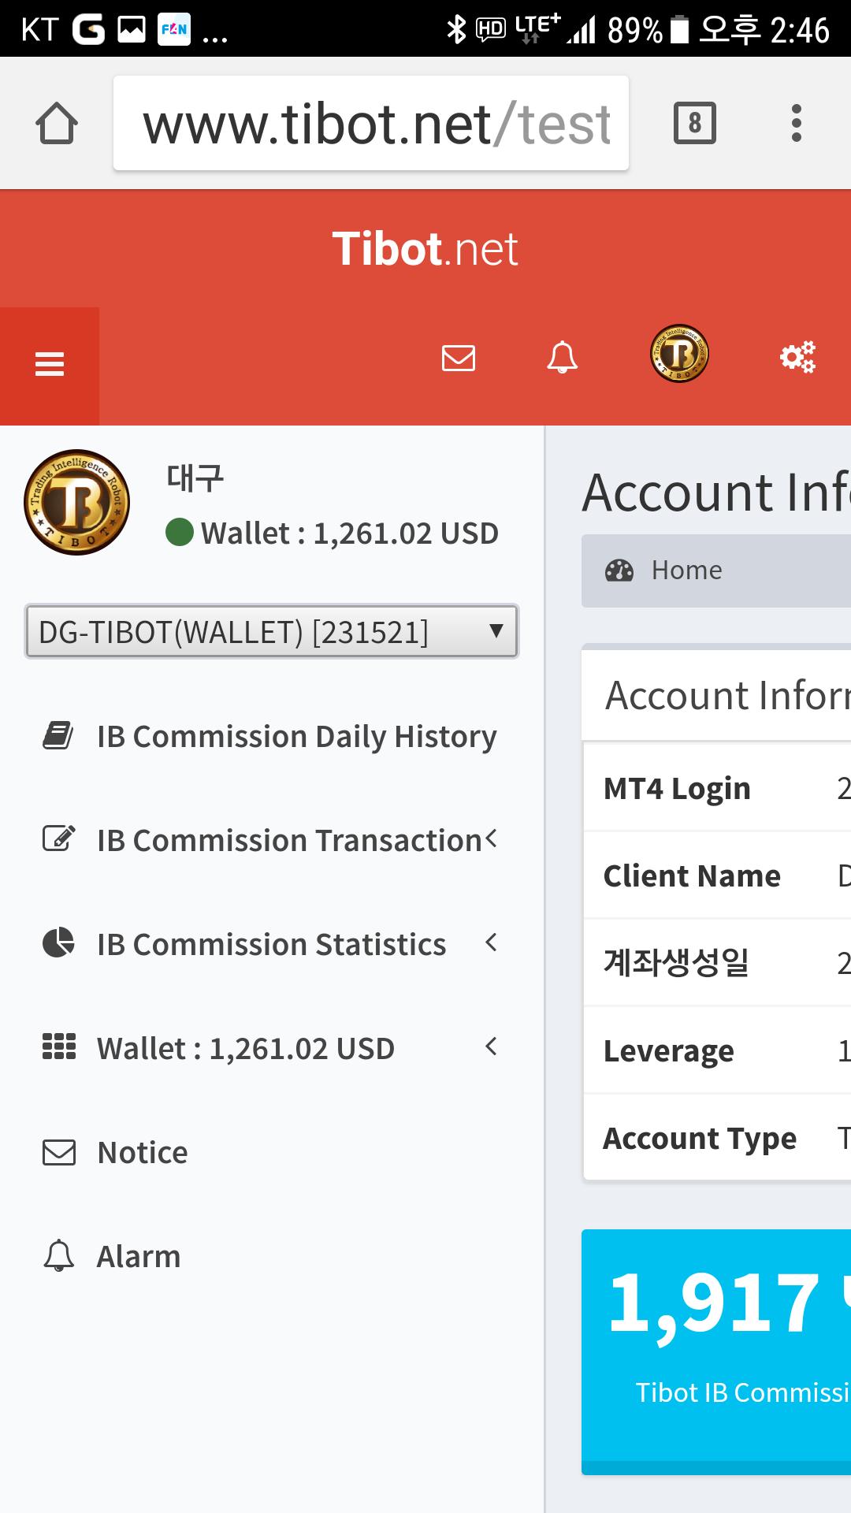This screenshot has width=851, height=1513.
Task: Check the battery indicator in status bar
Action: (x=679, y=30)
